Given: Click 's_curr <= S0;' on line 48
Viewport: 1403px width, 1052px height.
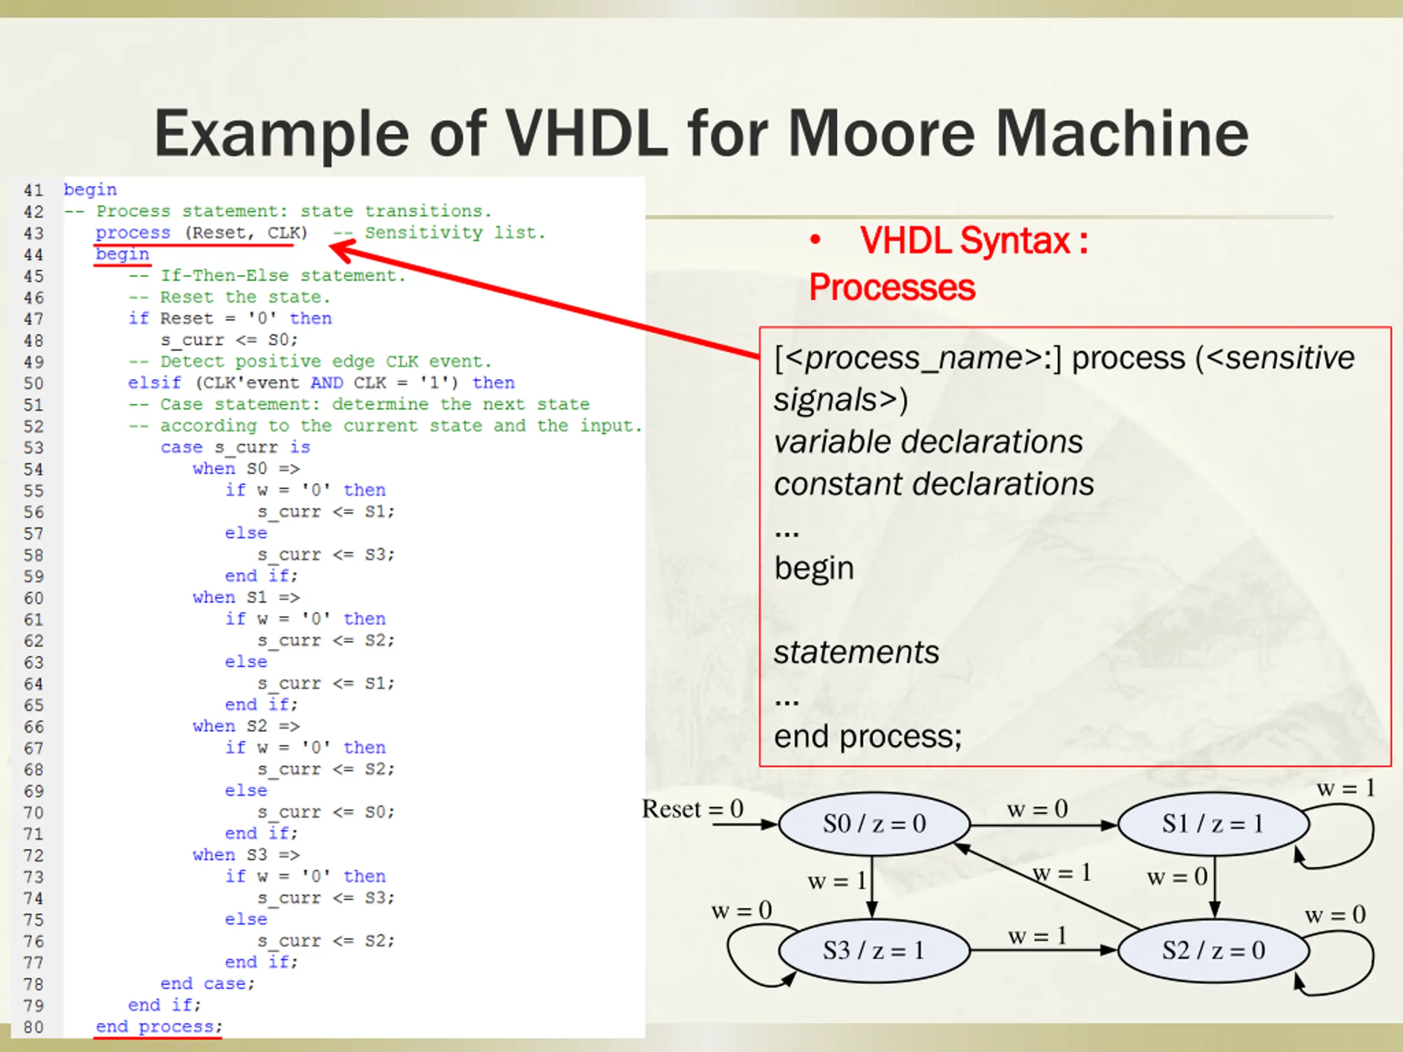Looking at the screenshot, I should click(x=229, y=340).
